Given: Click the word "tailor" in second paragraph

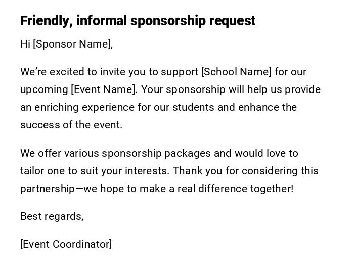Looking at the screenshot, I should point(32,171).
